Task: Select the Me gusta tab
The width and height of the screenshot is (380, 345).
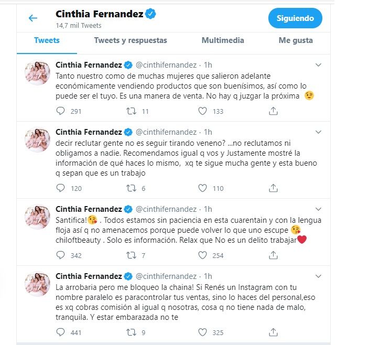Action: pyautogui.click(x=296, y=40)
